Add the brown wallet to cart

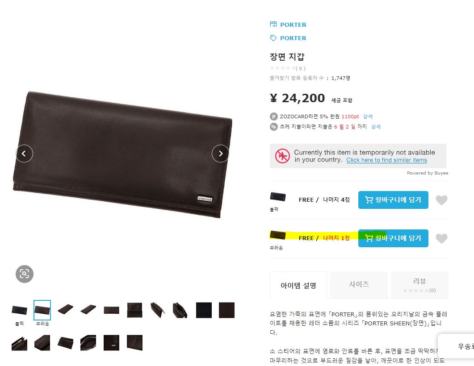(x=393, y=238)
